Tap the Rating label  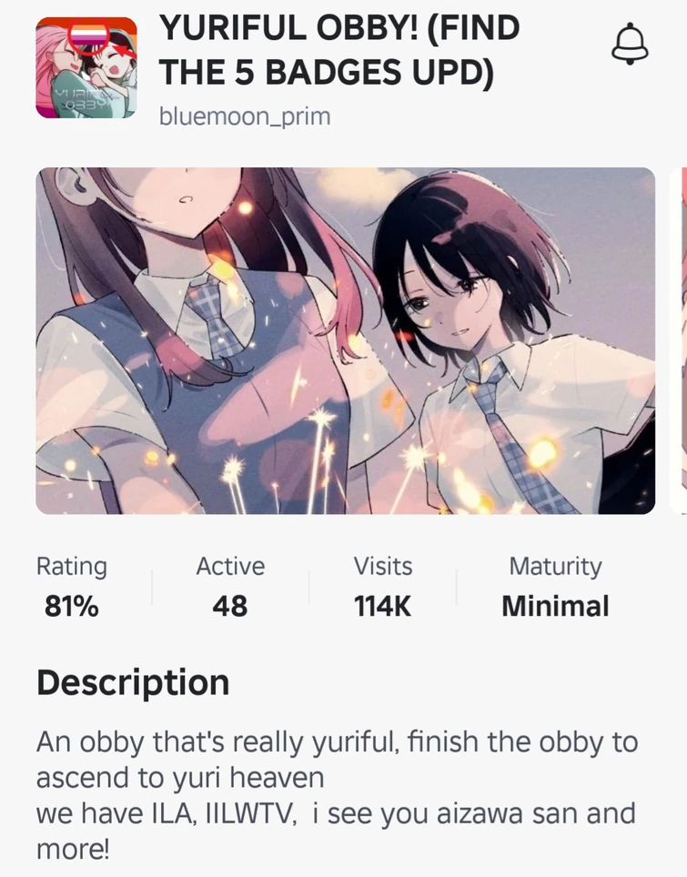click(72, 566)
